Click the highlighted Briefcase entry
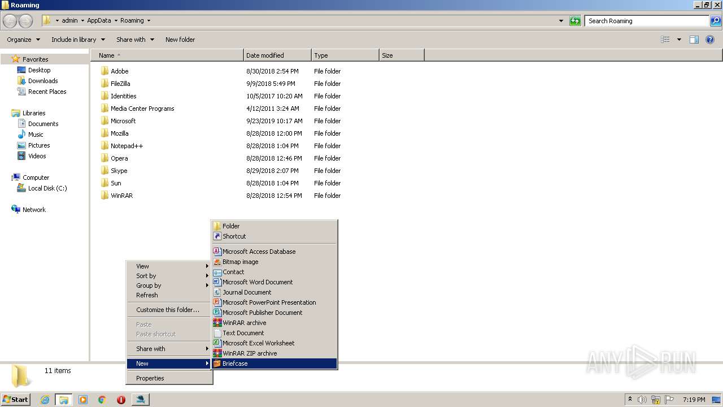Screen dimensions: 723x407 [x=275, y=363]
